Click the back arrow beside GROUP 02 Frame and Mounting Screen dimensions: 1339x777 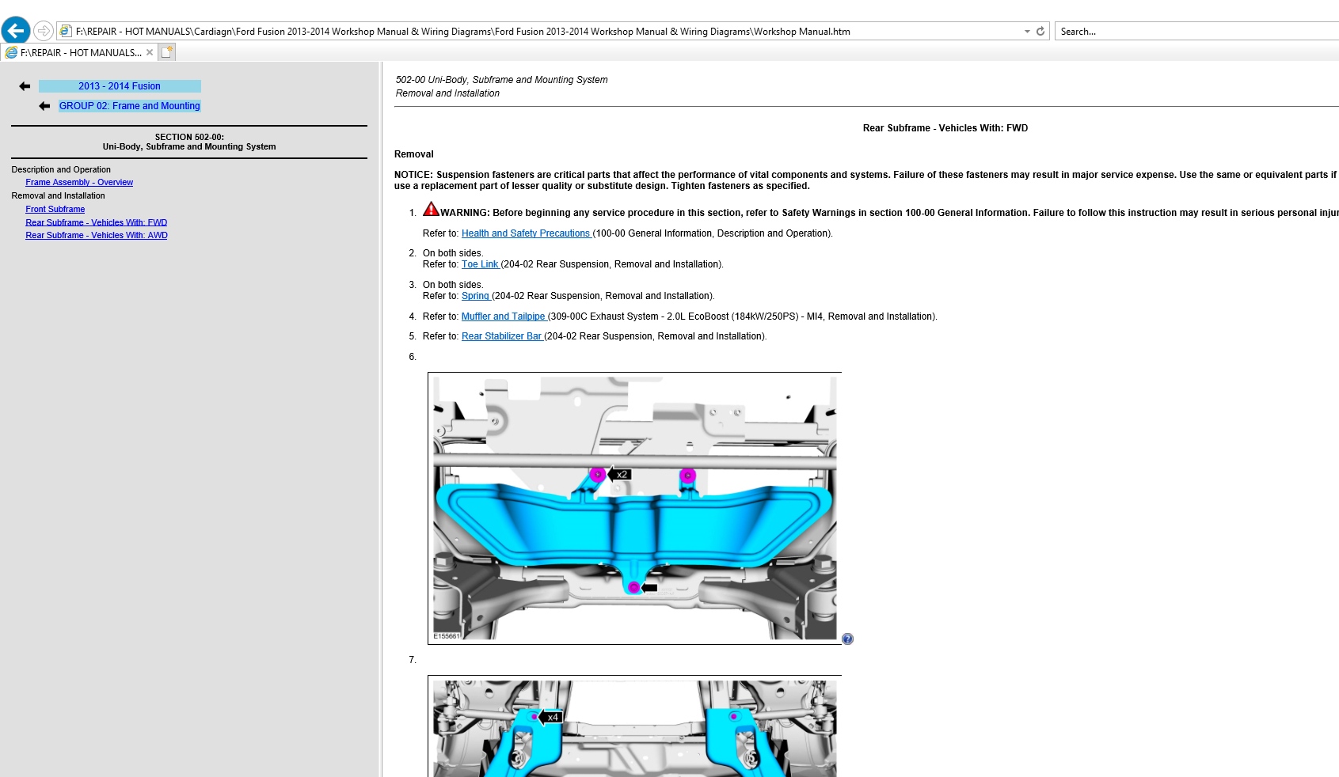pos(45,105)
